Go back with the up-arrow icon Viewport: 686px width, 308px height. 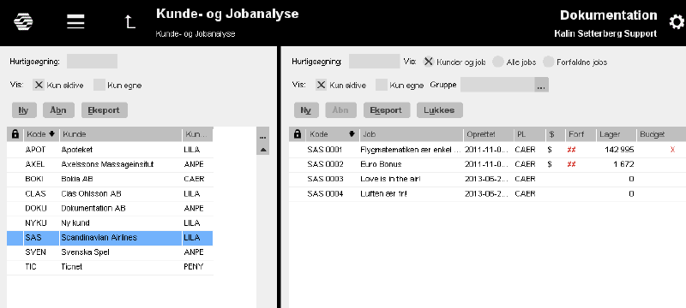[x=129, y=21]
